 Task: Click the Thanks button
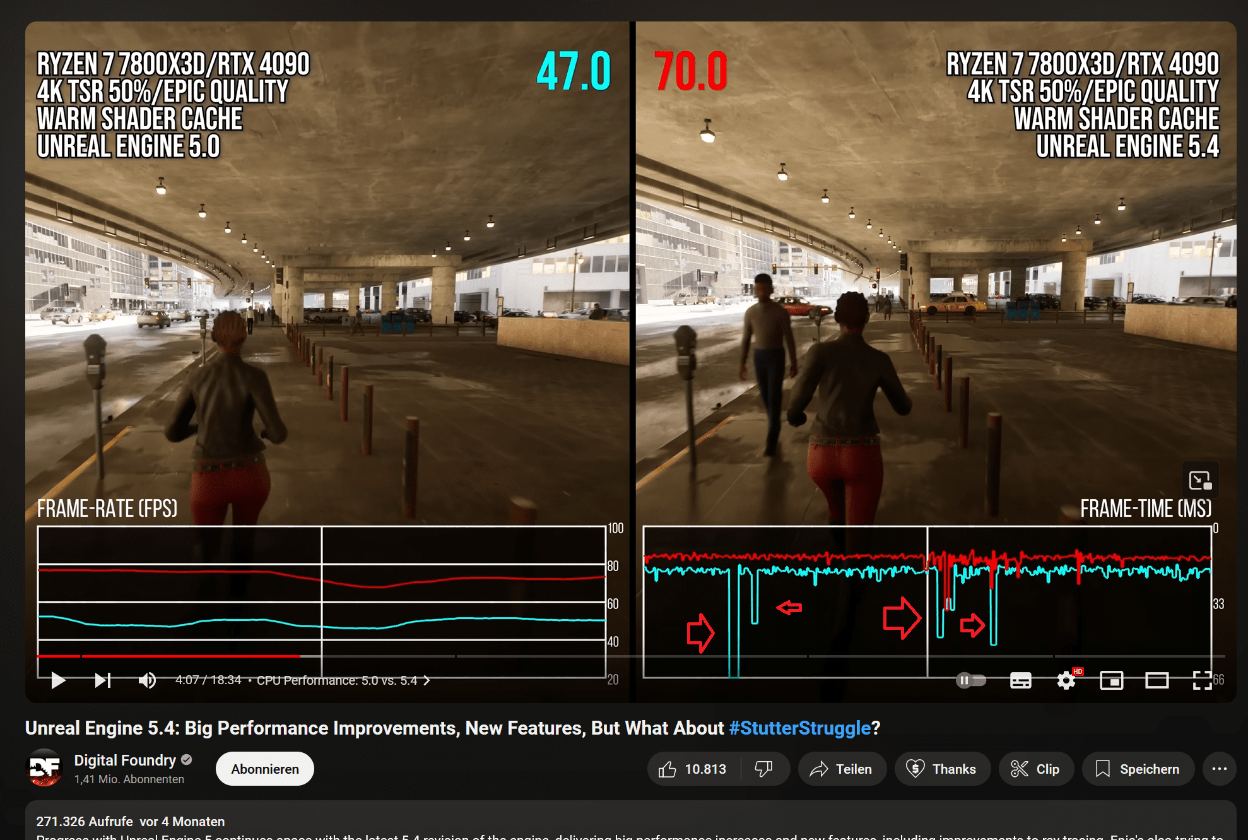942,769
